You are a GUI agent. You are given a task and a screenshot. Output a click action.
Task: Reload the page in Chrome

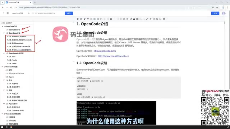point(11,8)
